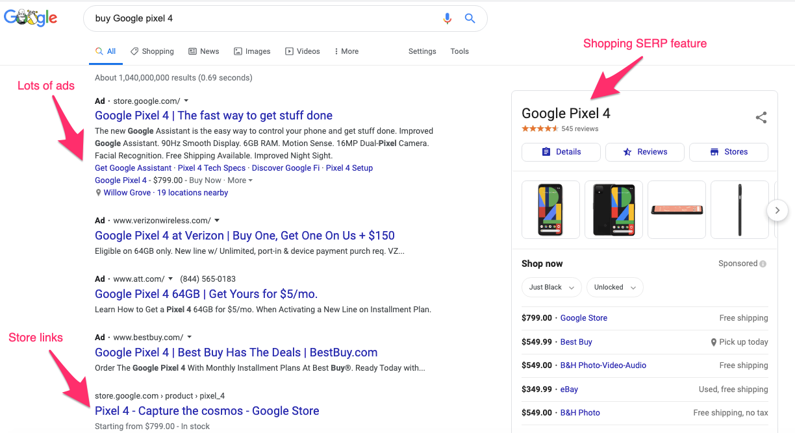Open the Tools menu
The image size is (795, 433).
tap(459, 51)
